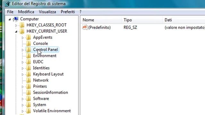Click the System folder icon
The width and height of the screenshot is (205, 115).
click(29, 105)
